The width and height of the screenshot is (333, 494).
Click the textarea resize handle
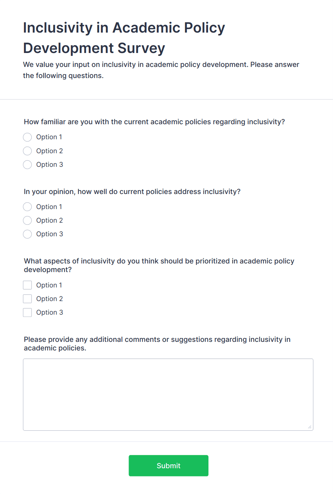click(x=310, y=427)
